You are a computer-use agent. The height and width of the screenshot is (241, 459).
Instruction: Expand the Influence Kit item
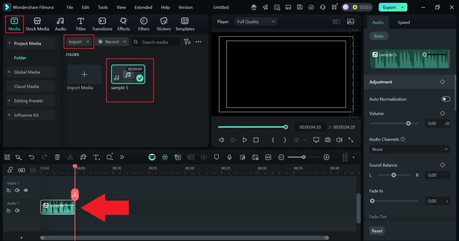[x=9, y=115]
